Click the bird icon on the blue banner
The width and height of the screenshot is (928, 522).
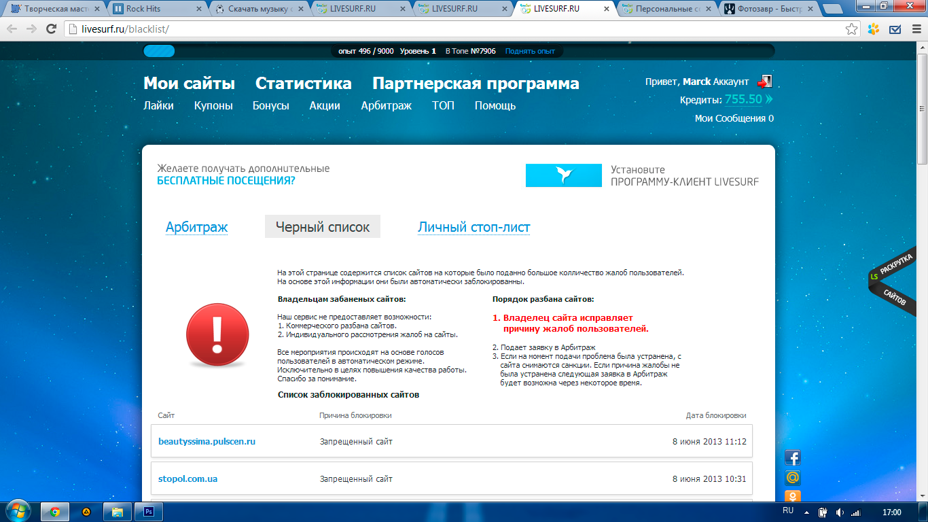pyautogui.click(x=564, y=175)
